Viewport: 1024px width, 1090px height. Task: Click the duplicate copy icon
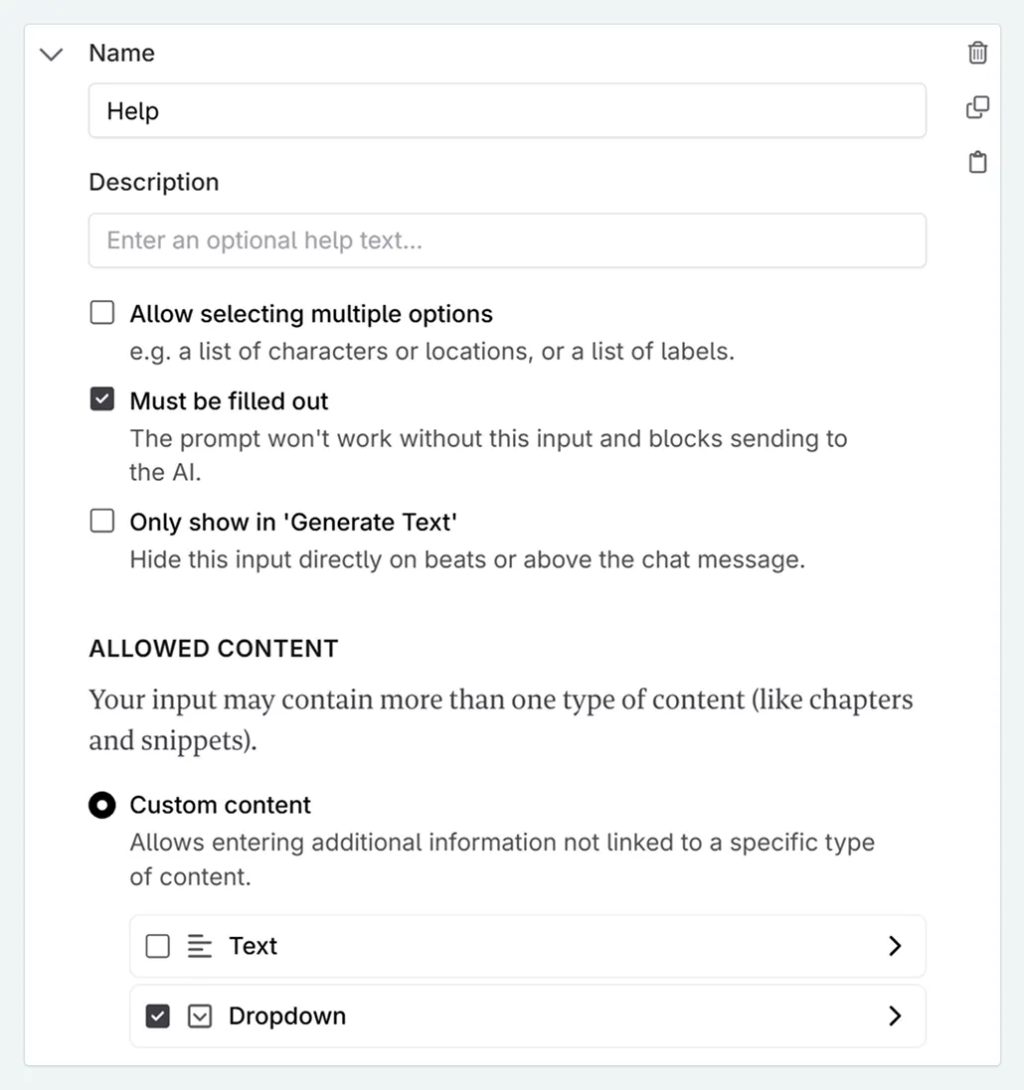pos(977,107)
